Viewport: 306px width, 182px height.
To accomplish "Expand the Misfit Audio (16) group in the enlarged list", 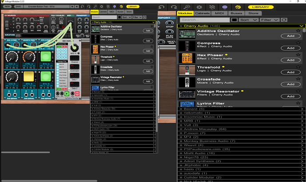I will coord(241,153).
